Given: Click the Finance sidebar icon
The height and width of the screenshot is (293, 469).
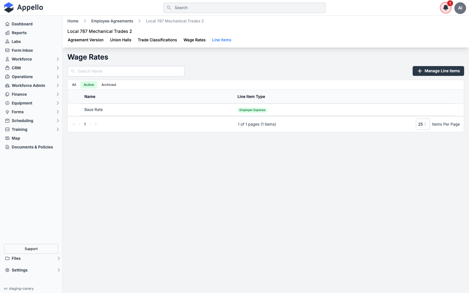Looking at the screenshot, I should click(7, 94).
